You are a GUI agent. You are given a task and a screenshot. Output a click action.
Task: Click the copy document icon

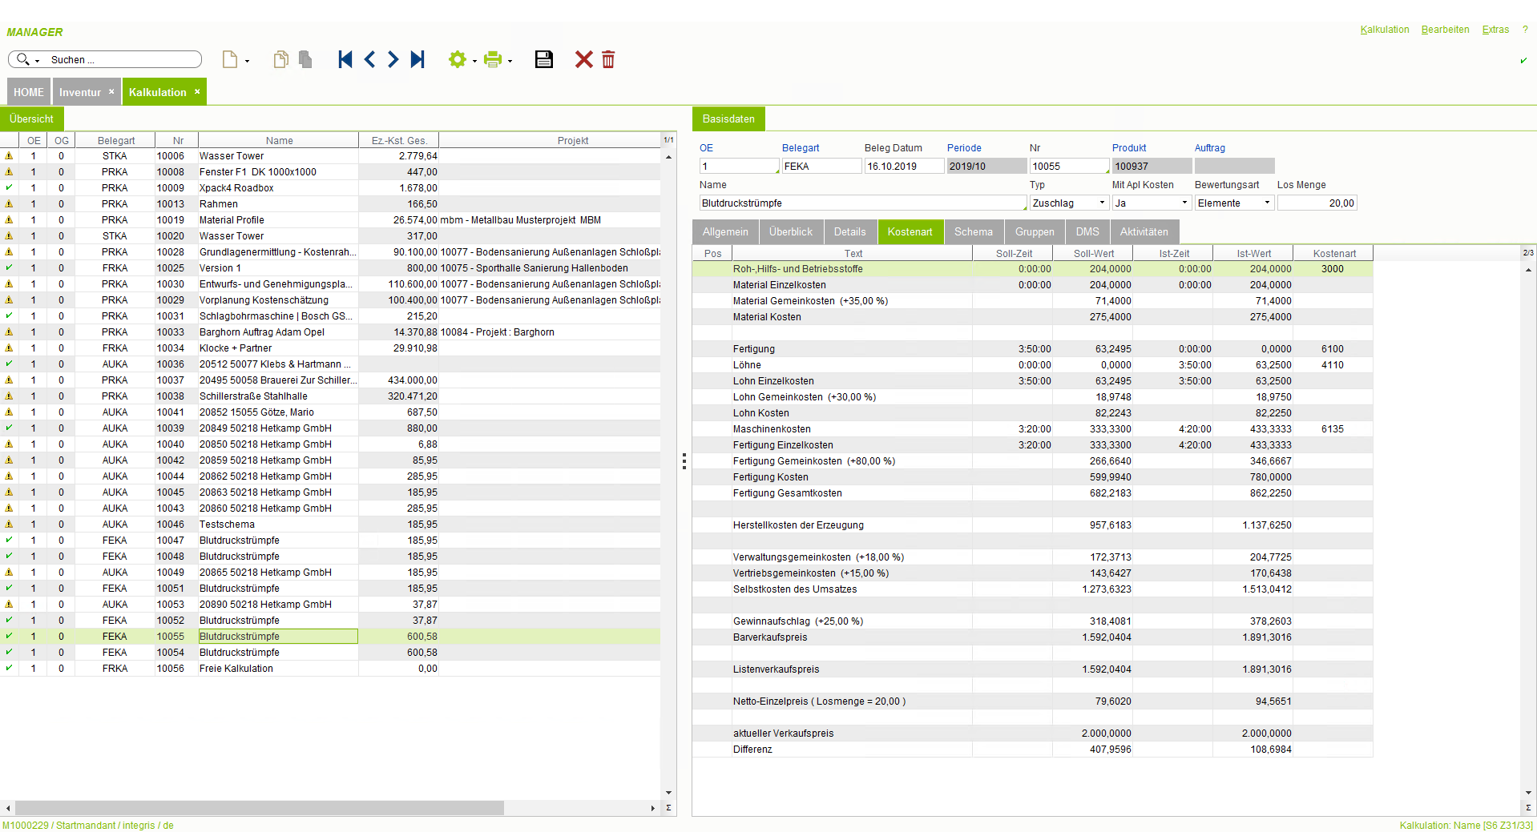tap(280, 59)
